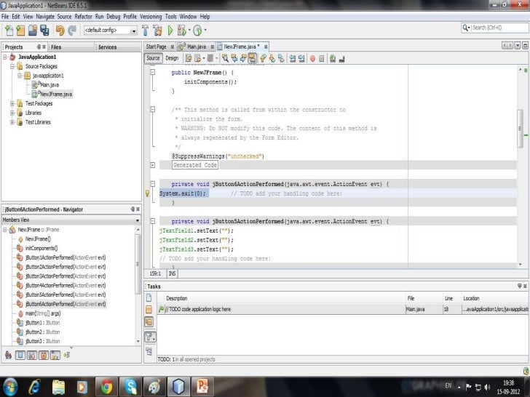Click the Build Main Project hammer icon
This screenshot has width=530, height=397.
(x=145, y=31)
